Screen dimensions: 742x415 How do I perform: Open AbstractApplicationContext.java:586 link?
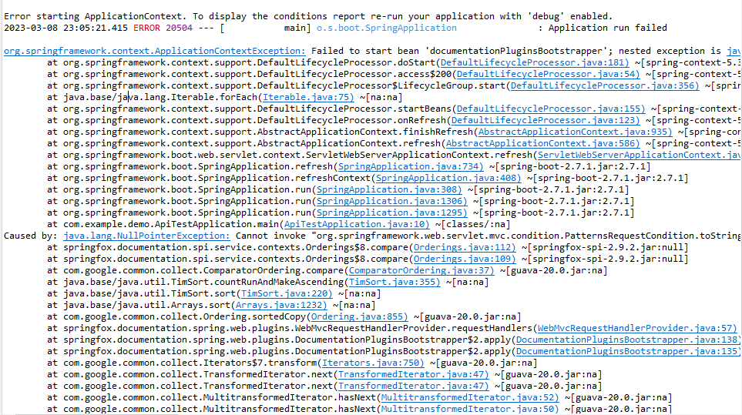542,143
